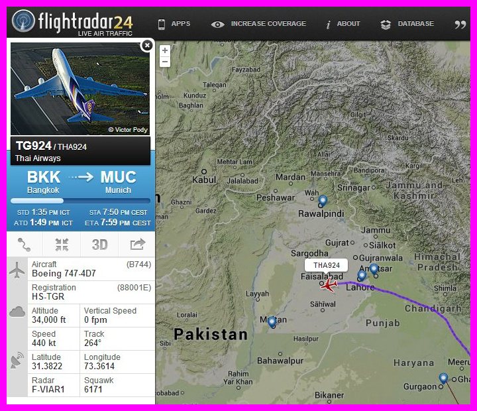
Task: Click the airport pin near Gurgaon
Action: point(443,379)
